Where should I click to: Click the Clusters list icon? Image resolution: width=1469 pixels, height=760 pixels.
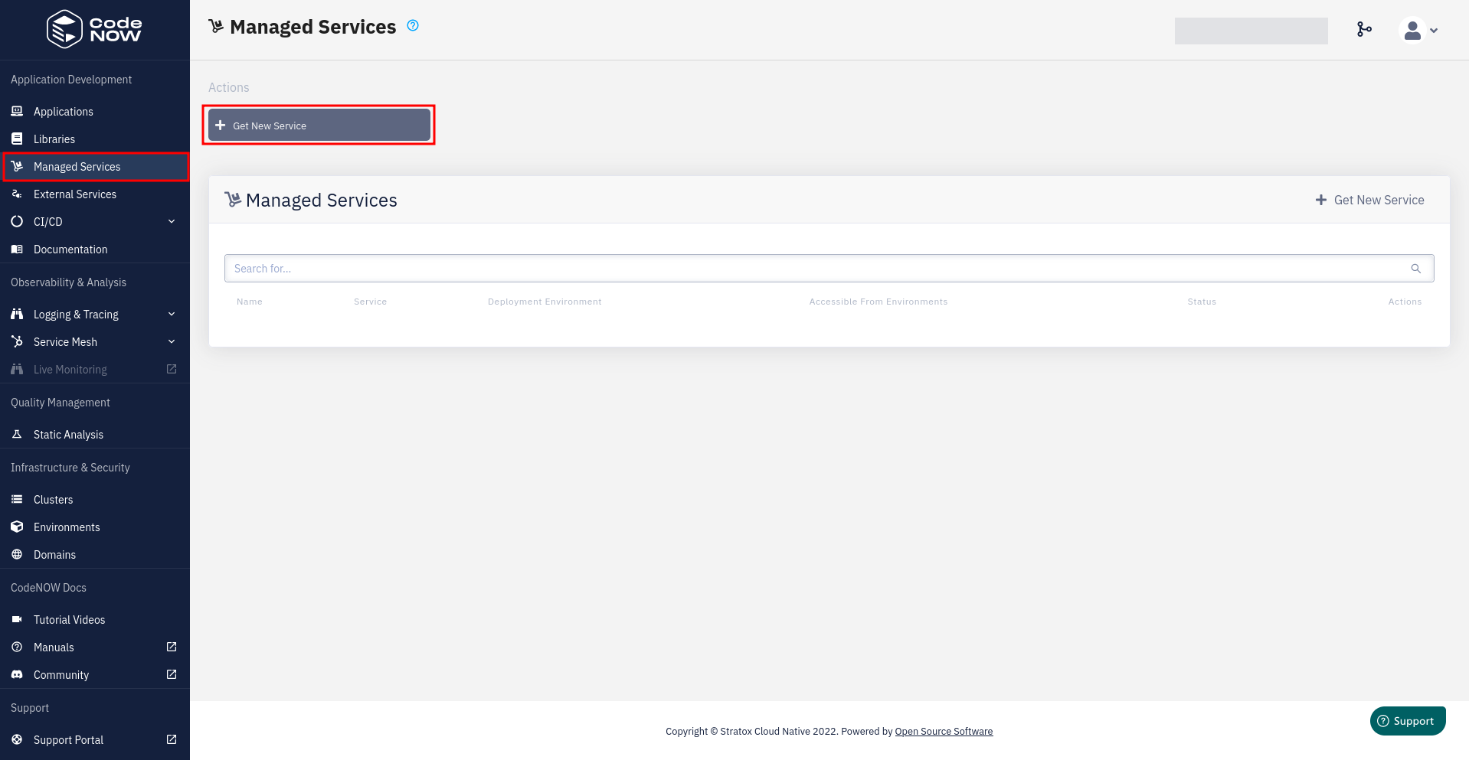pos(17,499)
